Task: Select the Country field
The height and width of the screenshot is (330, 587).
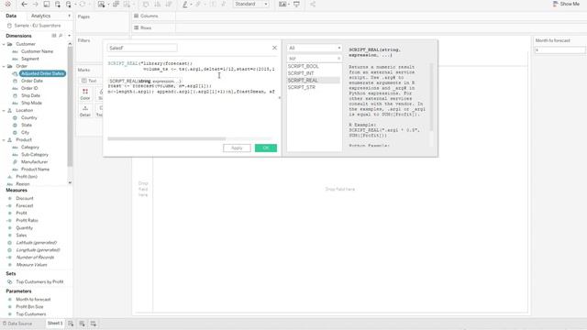Action: coord(28,117)
